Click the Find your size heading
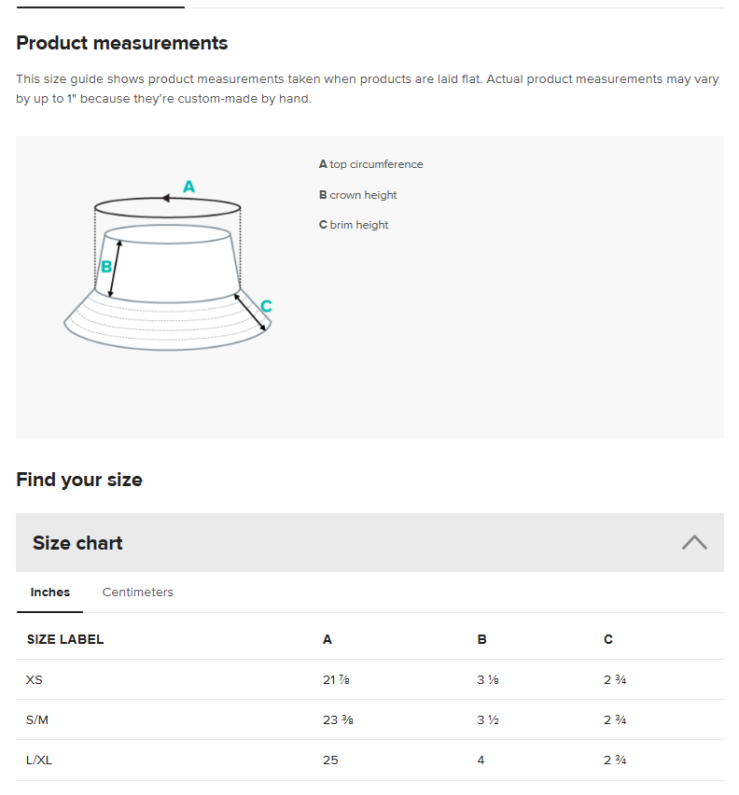Viewport: 739px width, 795px height. click(79, 480)
